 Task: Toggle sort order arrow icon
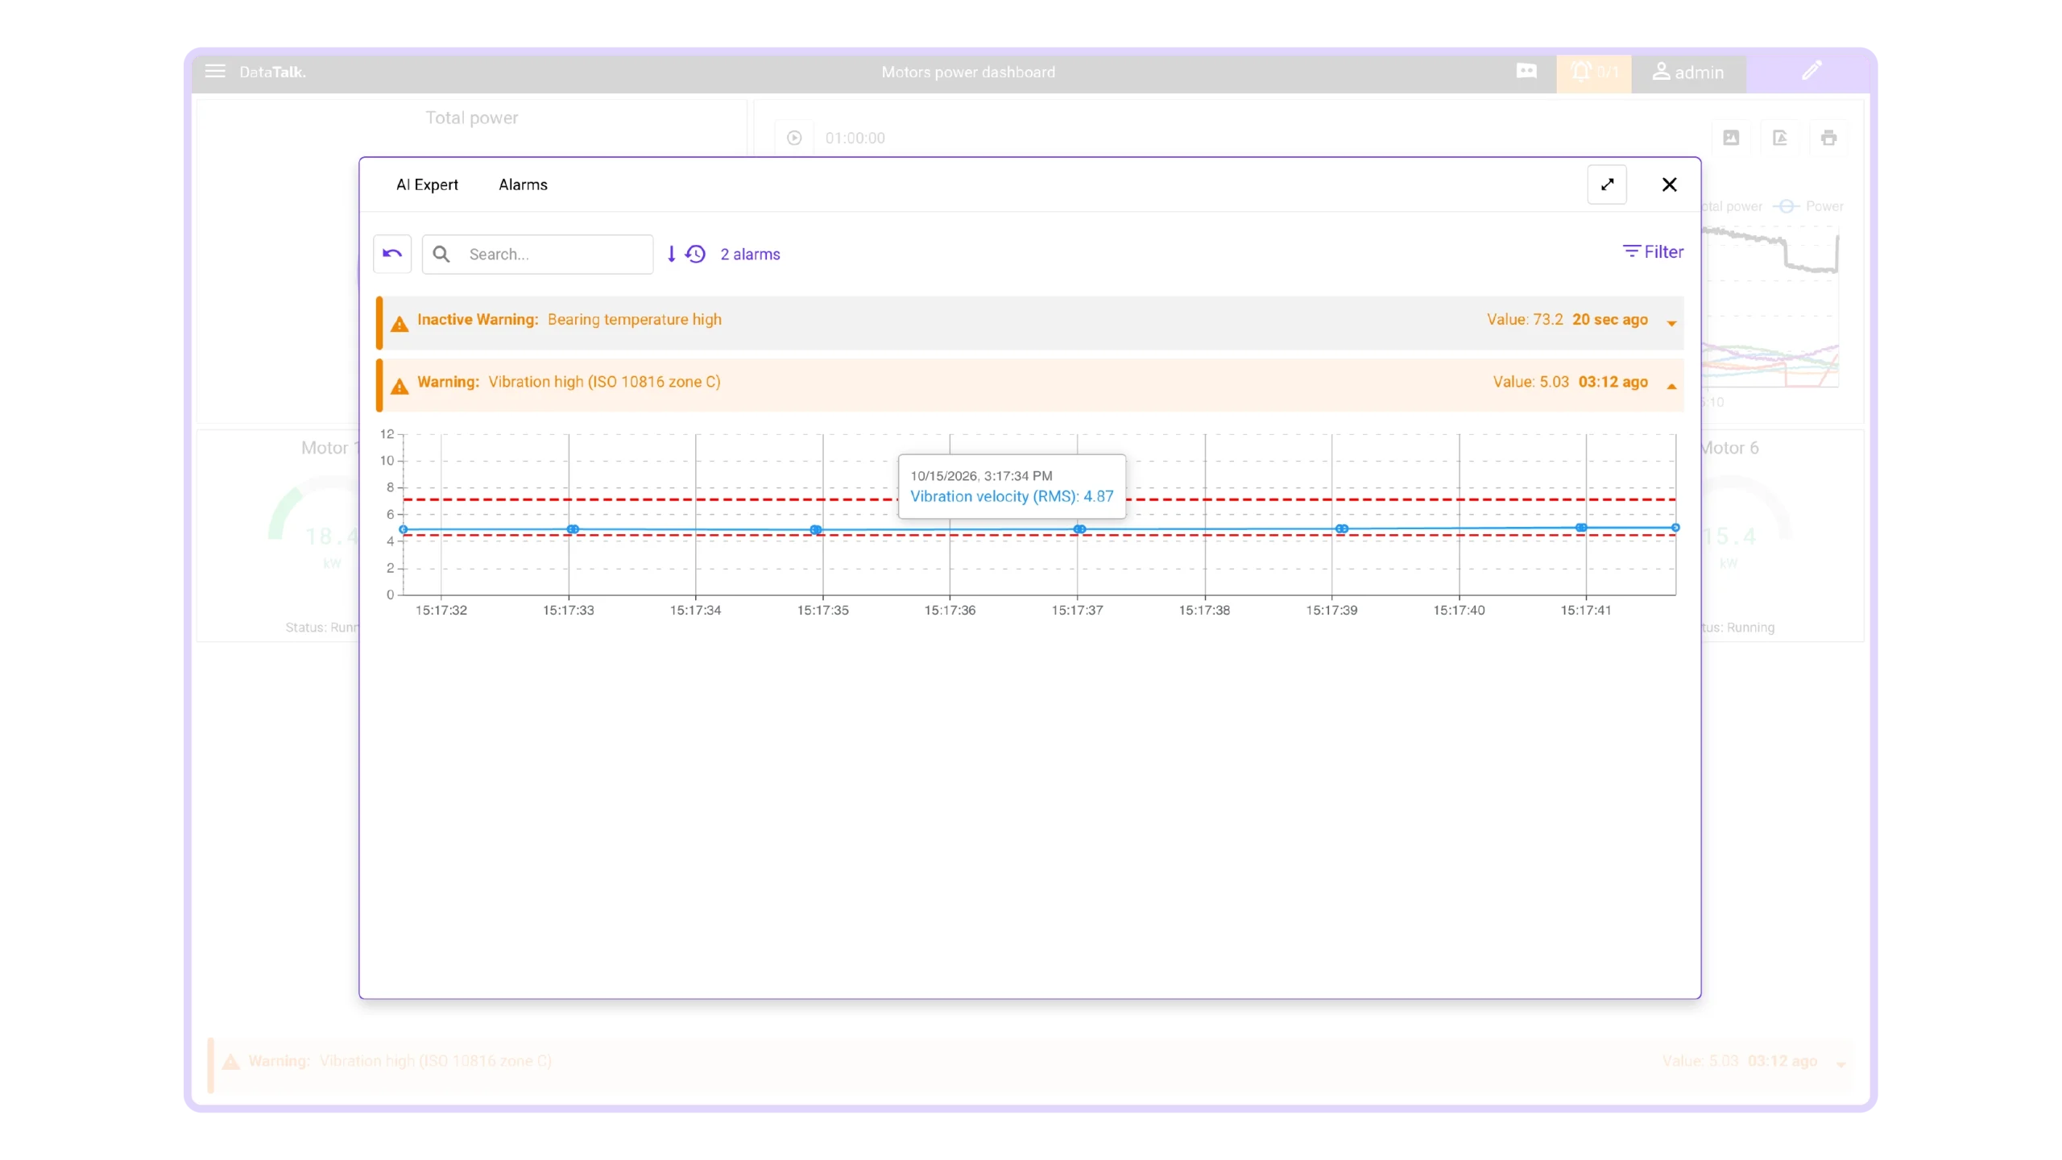coord(671,254)
